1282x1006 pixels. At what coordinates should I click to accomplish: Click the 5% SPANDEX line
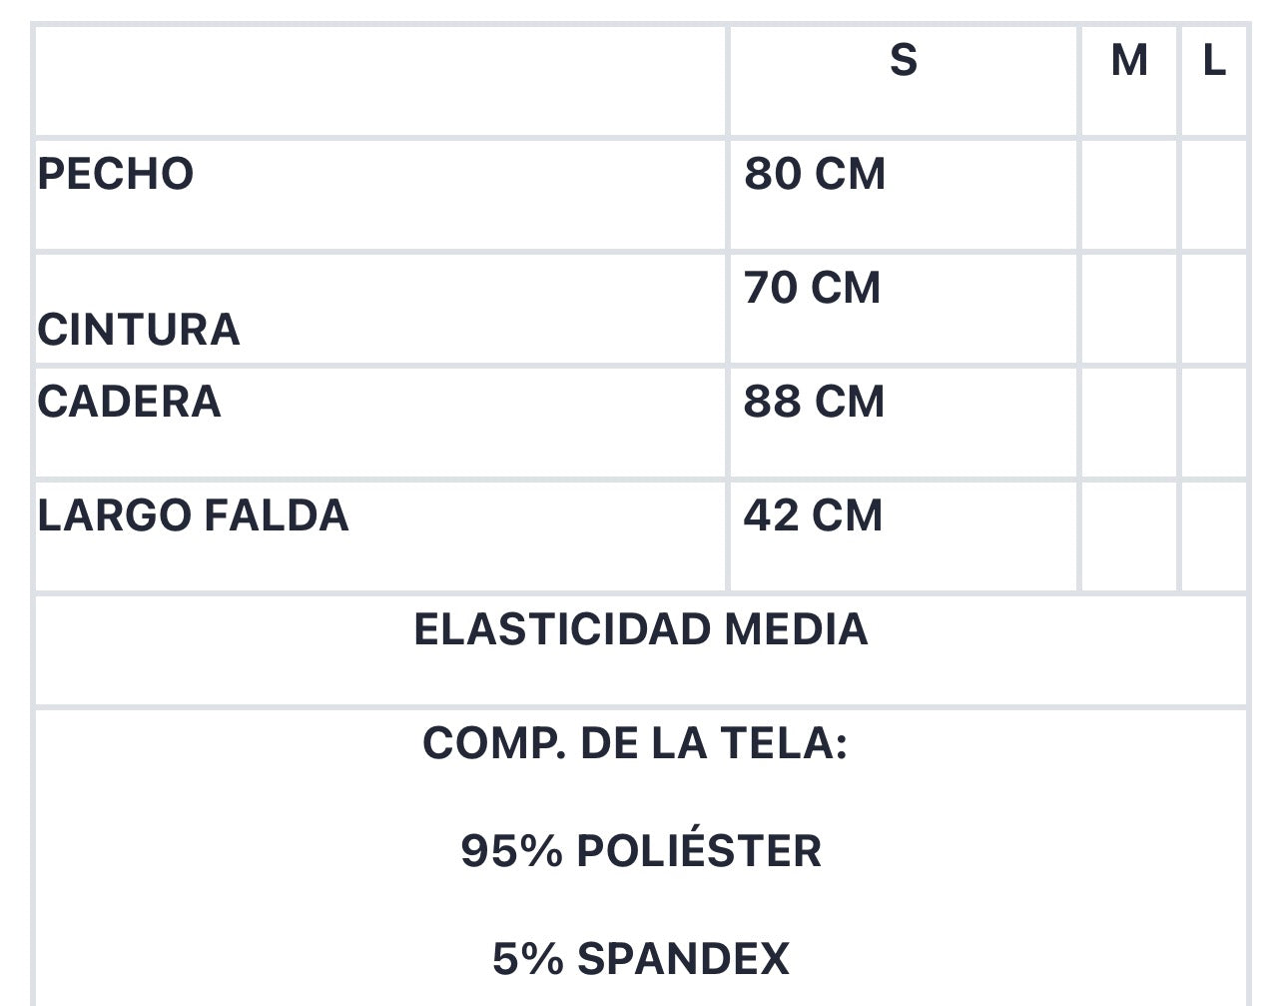coord(641,959)
